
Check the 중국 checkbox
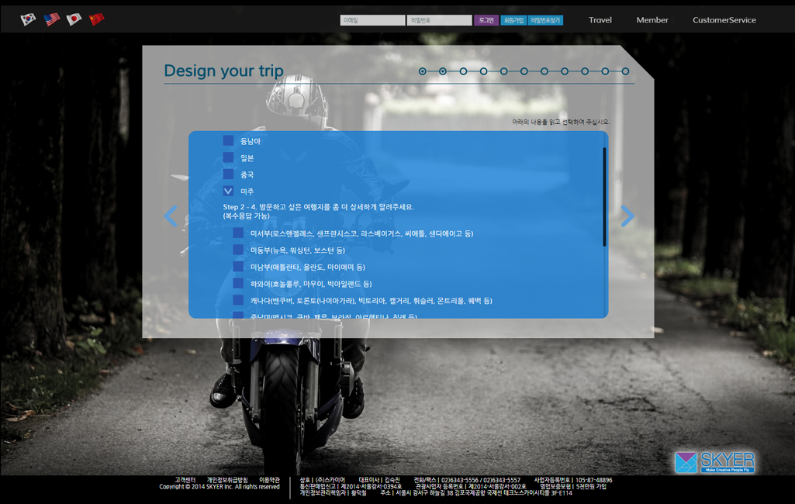[x=228, y=174]
